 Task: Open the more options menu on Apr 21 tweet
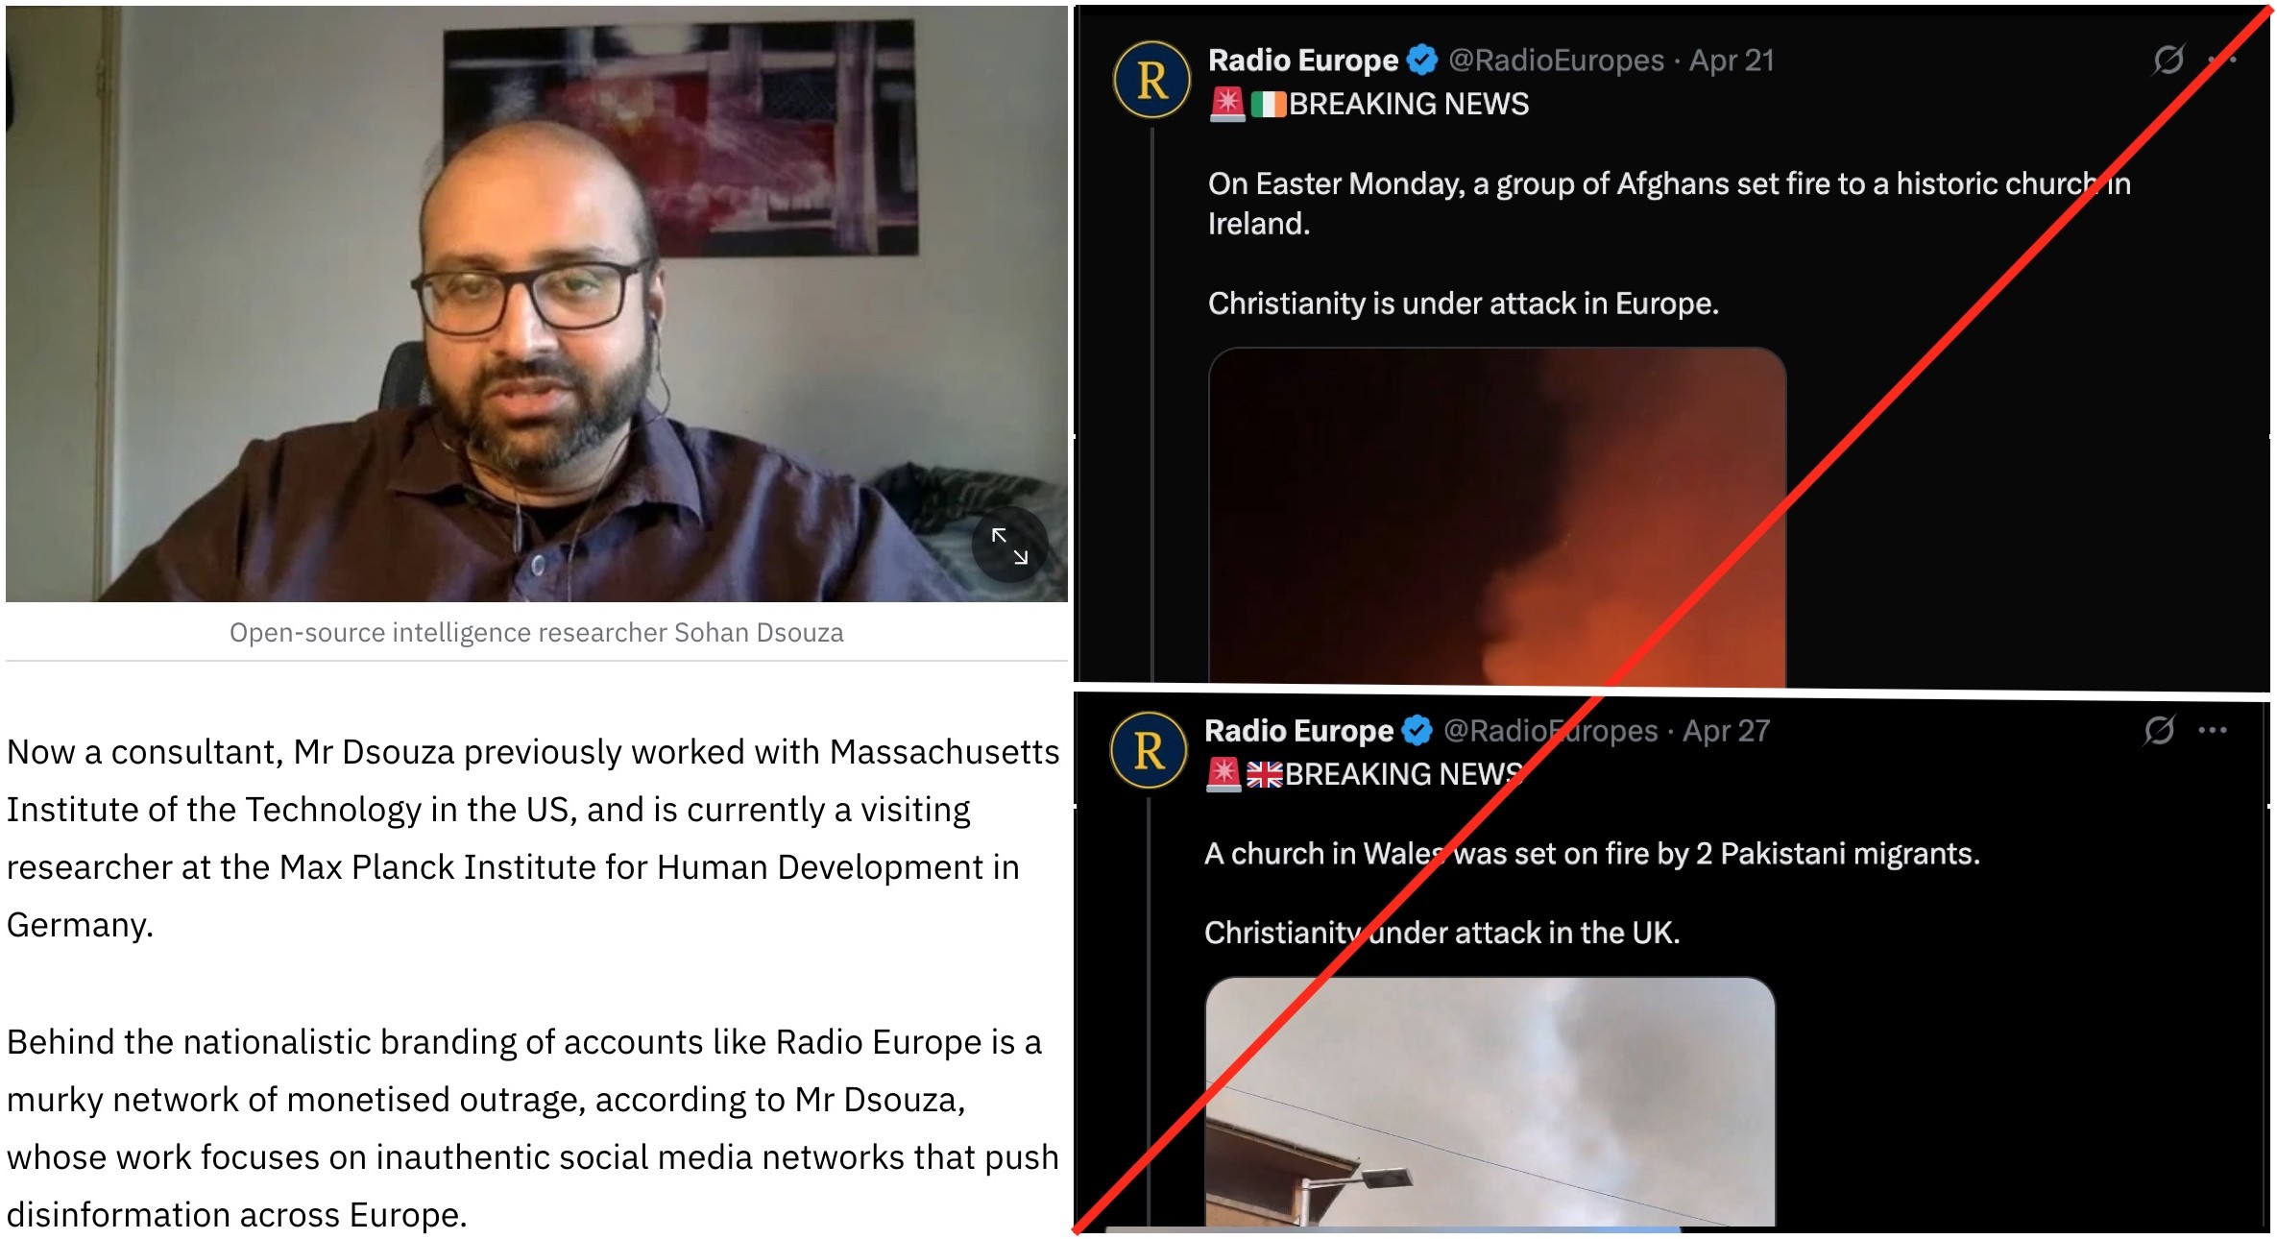(x=2222, y=60)
